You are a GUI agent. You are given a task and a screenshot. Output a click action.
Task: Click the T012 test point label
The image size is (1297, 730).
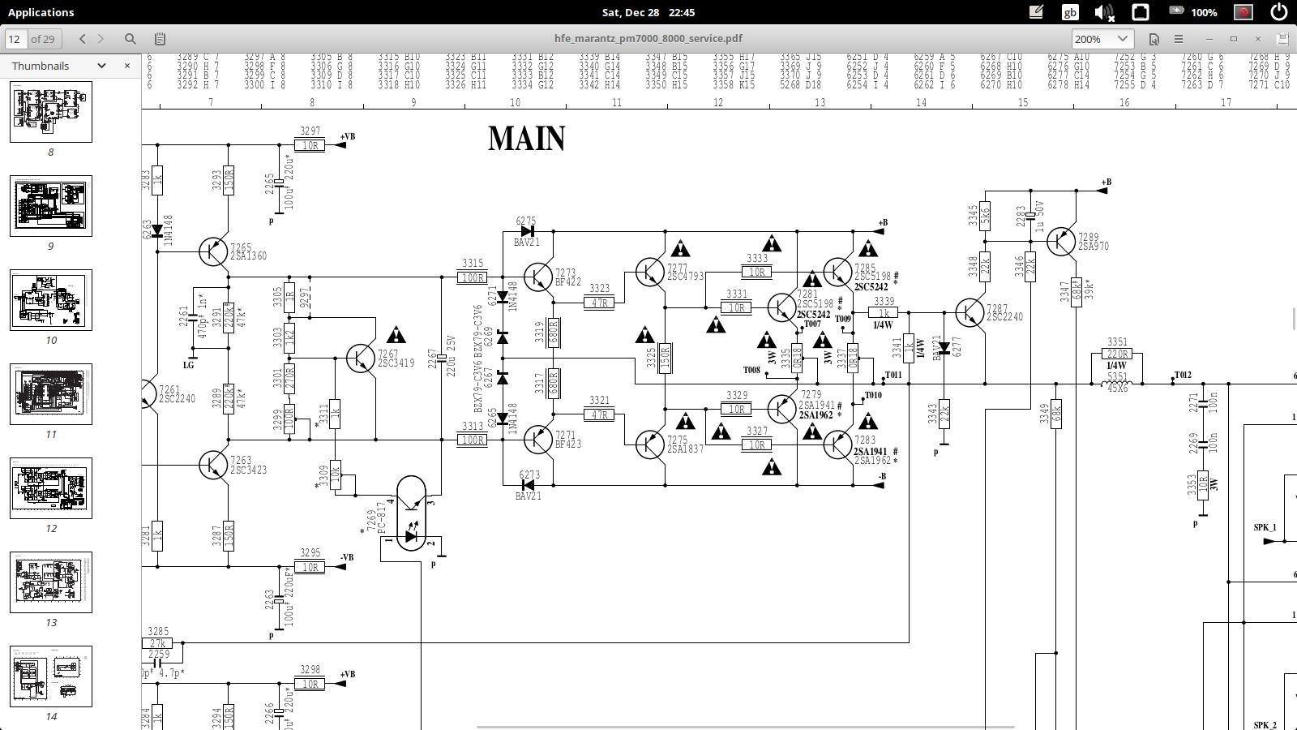pos(1183,375)
